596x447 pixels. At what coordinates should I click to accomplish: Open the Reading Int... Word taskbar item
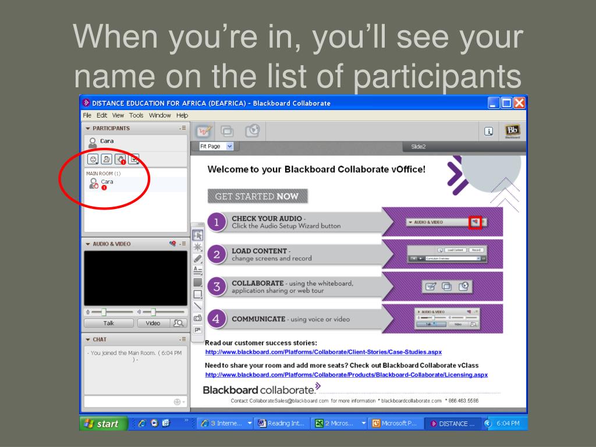[281, 424]
